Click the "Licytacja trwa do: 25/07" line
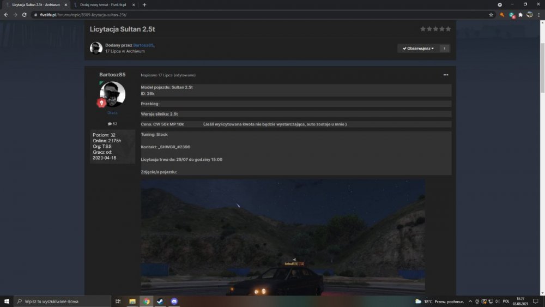 pos(181,160)
